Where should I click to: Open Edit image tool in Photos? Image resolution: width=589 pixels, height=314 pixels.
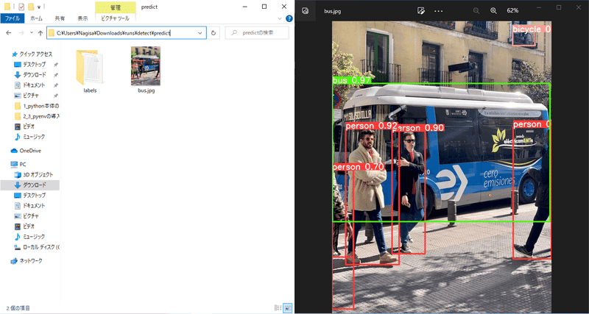[421, 11]
